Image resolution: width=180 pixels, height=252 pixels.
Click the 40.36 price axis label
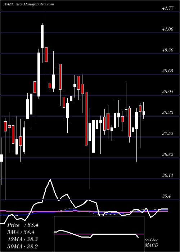click(x=168, y=50)
